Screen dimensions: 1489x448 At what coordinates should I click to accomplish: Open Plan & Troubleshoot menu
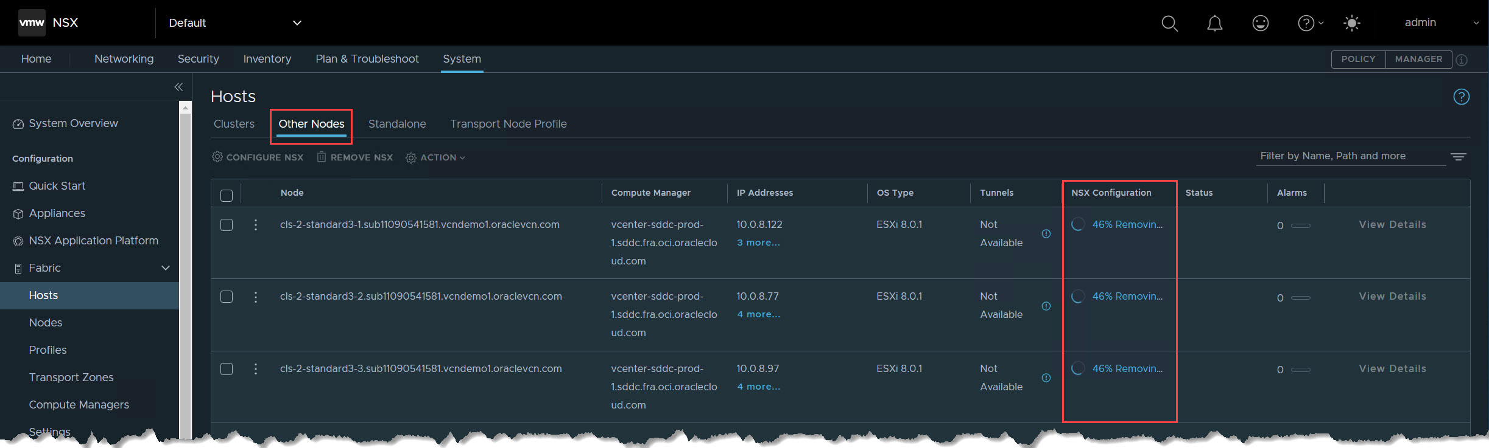pyautogui.click(x=367, y=59)
